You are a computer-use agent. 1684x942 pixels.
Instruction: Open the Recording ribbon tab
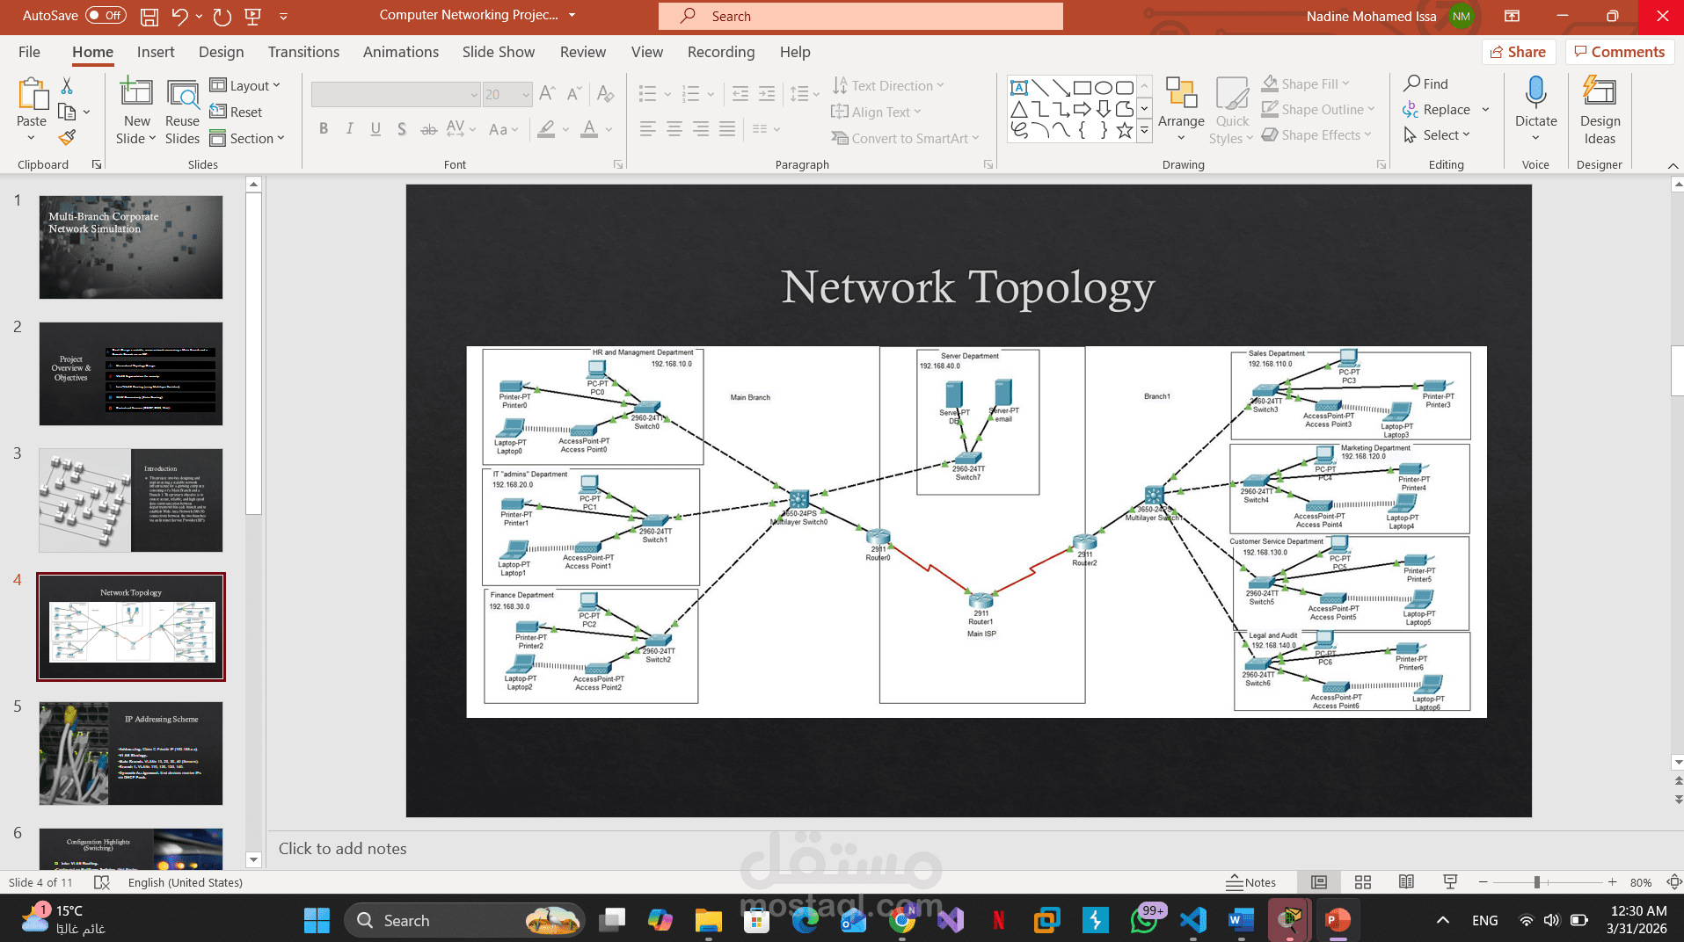coord(720,52)
